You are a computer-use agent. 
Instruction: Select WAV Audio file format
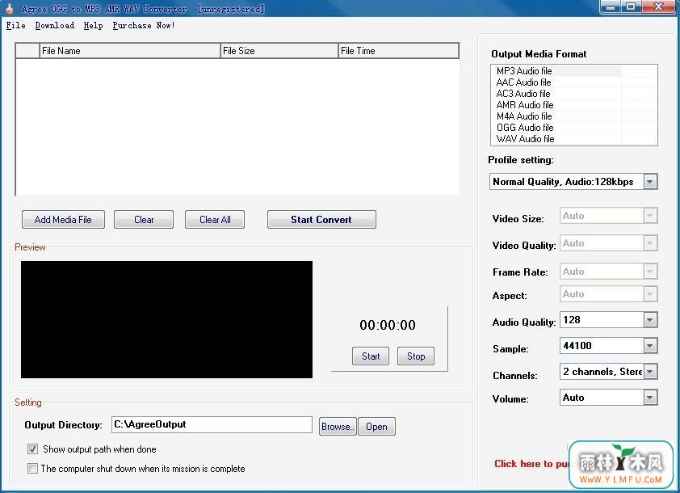coord(525,139)
